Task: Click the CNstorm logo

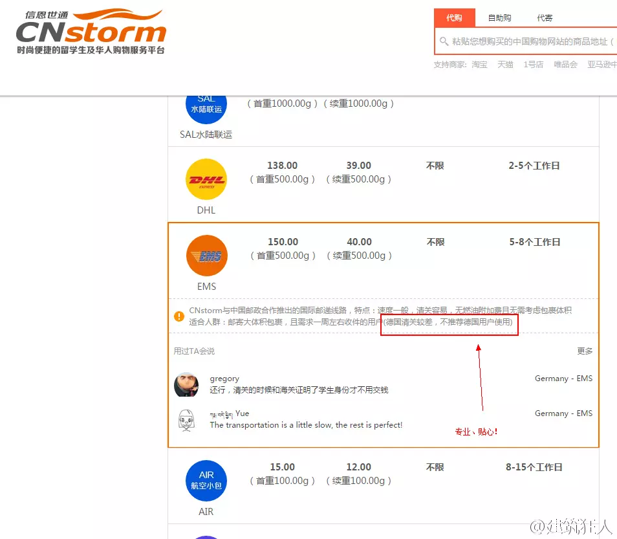Action: coord(91,32)
